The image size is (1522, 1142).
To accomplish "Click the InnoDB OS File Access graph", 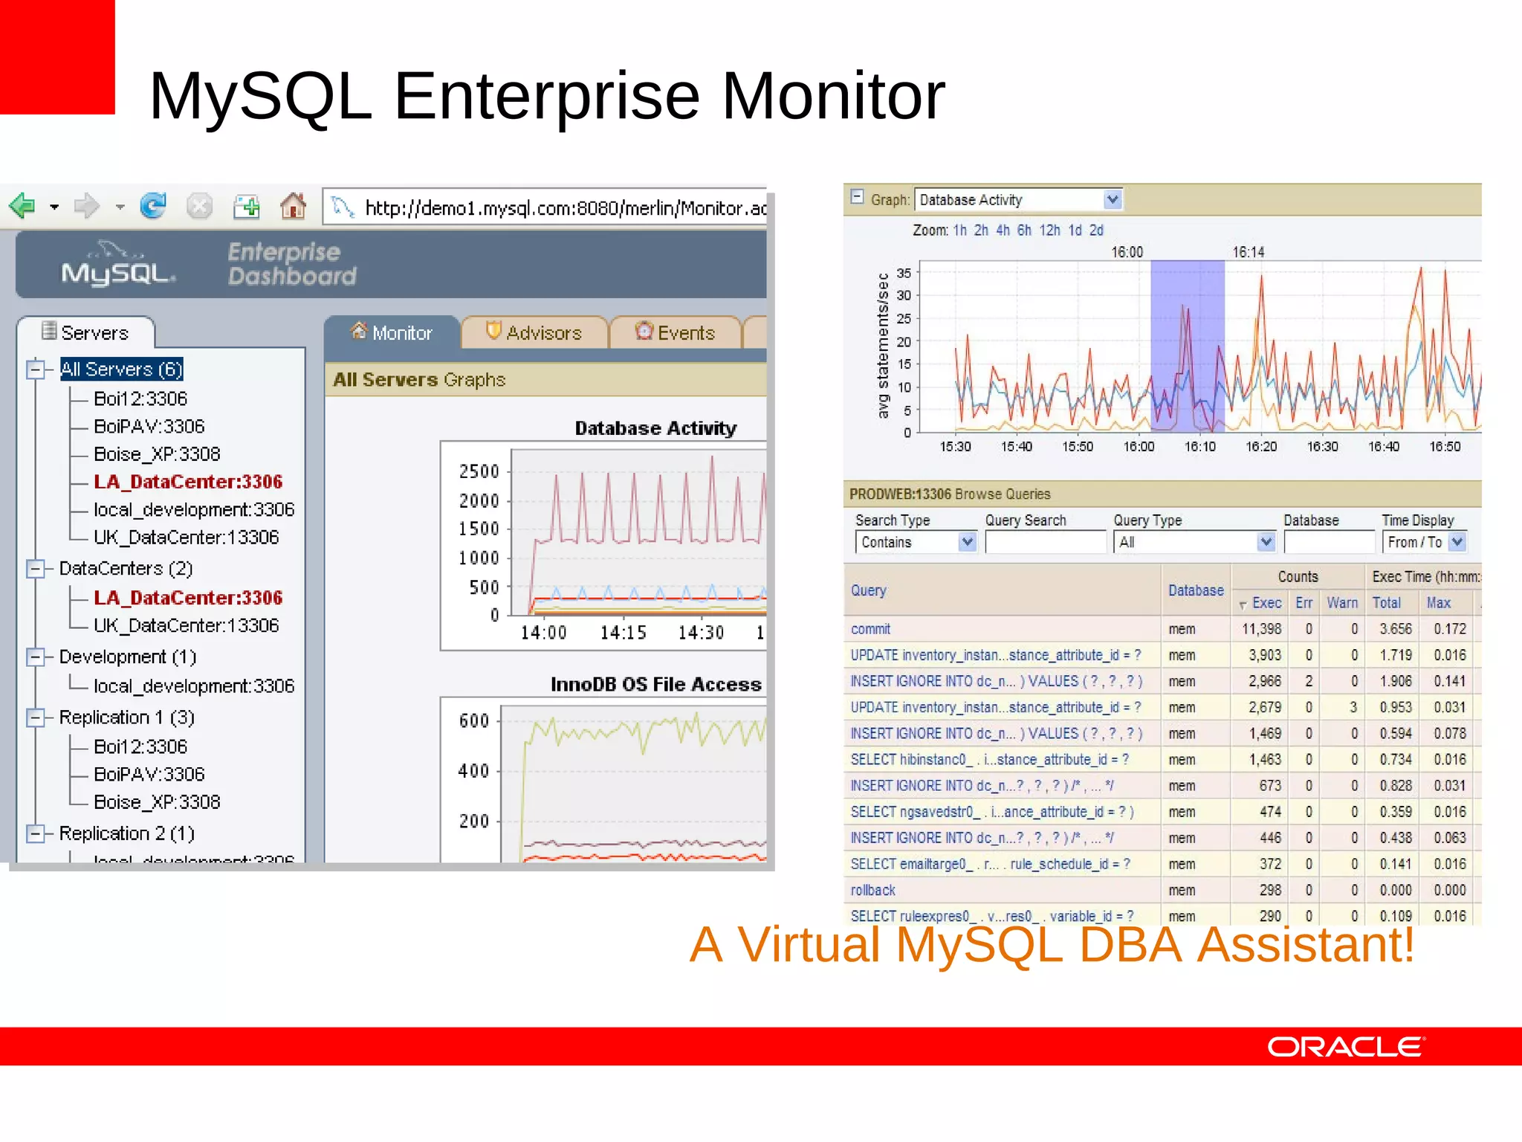I will (603, 779).
